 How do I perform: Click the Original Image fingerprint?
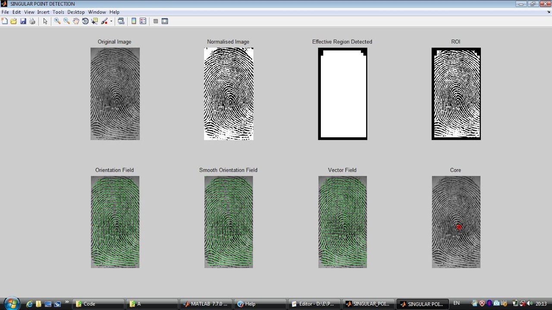(115, 94)
